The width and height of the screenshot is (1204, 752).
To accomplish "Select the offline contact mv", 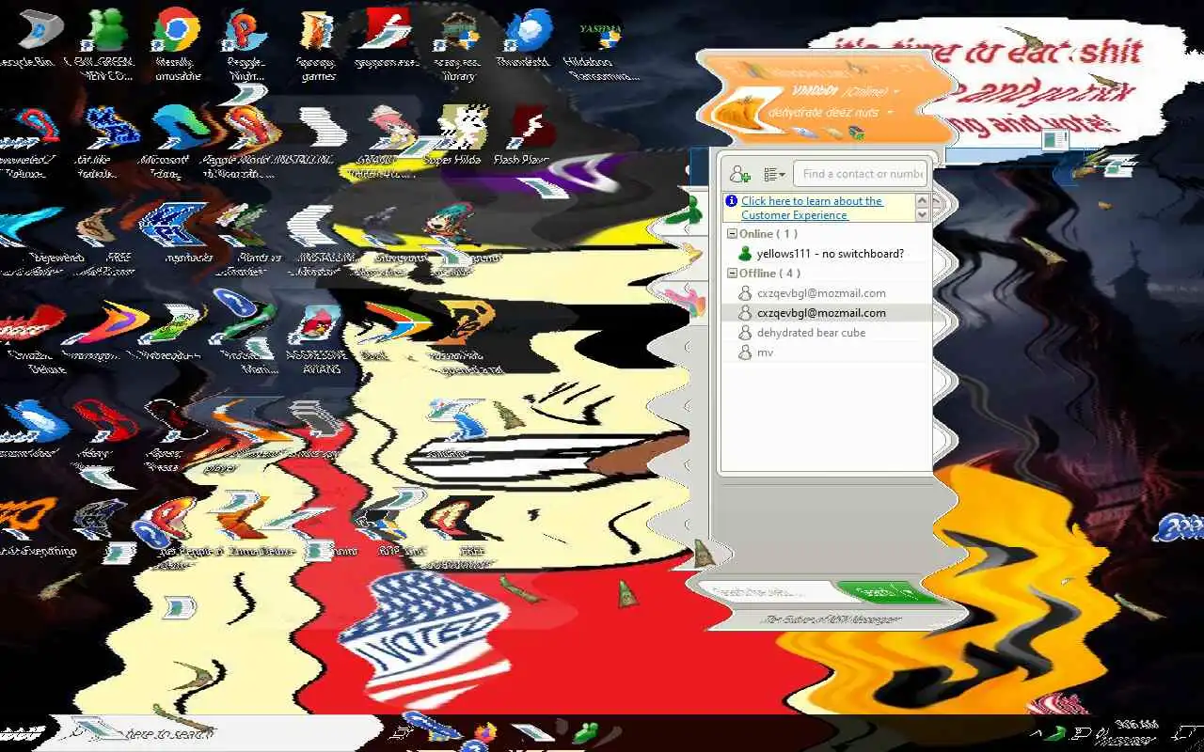I will [827, 352].
